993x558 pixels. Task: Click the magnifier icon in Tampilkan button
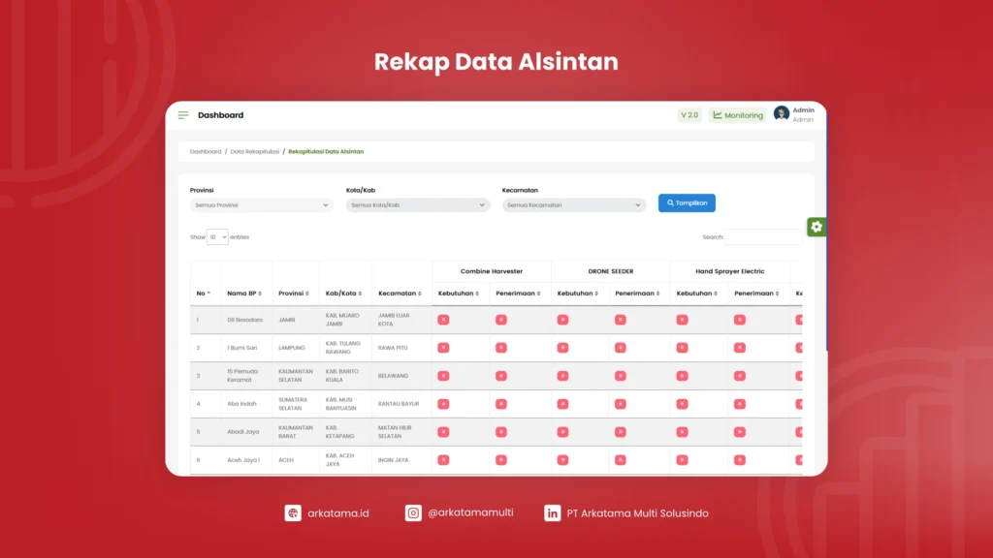click(x=670, y=203)
